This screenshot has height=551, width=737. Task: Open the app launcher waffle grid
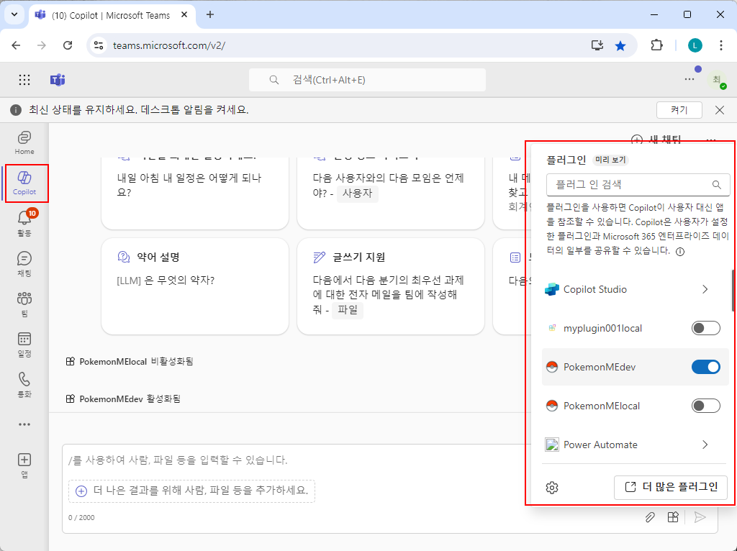(x=24, y=80)
